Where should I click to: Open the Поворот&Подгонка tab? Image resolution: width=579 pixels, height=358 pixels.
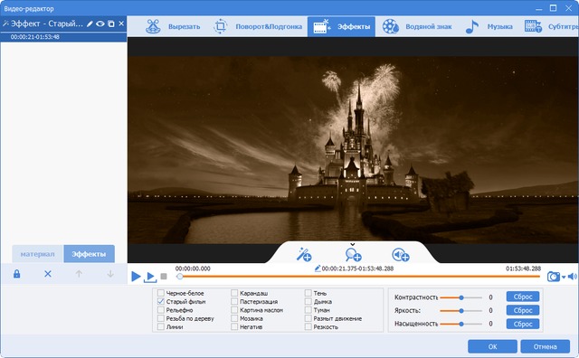(257, 26)
